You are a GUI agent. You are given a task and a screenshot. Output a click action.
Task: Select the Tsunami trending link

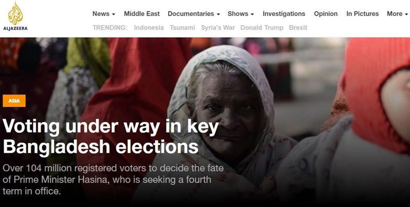click(182, 28)
